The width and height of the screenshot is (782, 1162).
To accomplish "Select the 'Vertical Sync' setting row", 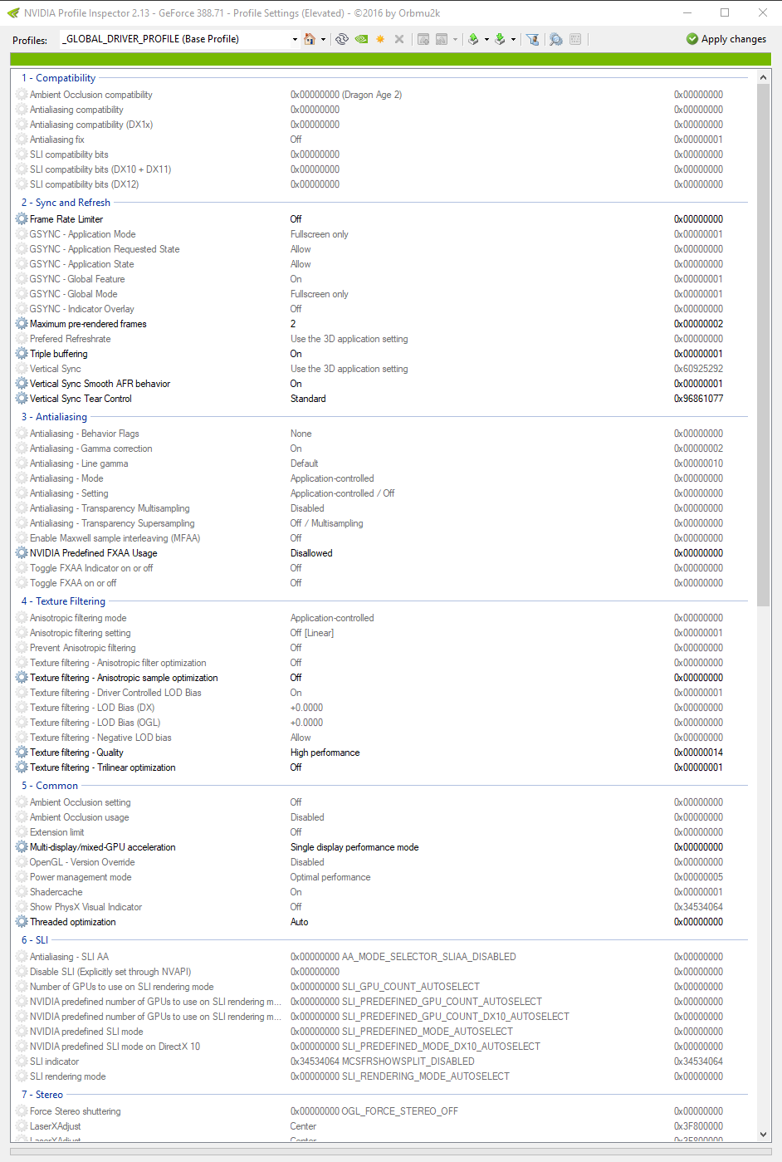I will 382,369.
